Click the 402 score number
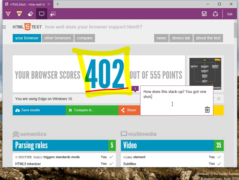This screenshot has width=239, height=180. 105,74
